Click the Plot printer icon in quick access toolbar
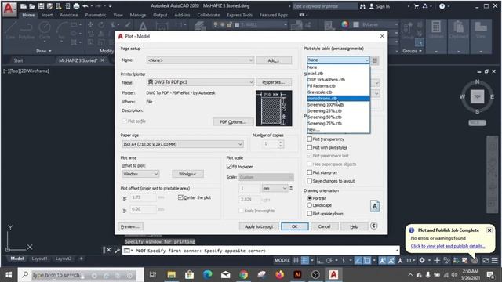The image size is (502, 282). pyautogui.click(x=76, y=6)
